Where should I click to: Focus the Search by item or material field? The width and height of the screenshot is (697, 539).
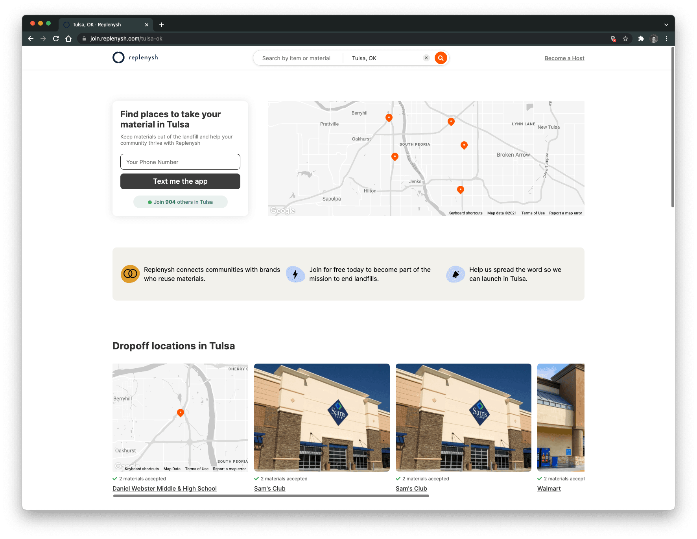point(297,58)
